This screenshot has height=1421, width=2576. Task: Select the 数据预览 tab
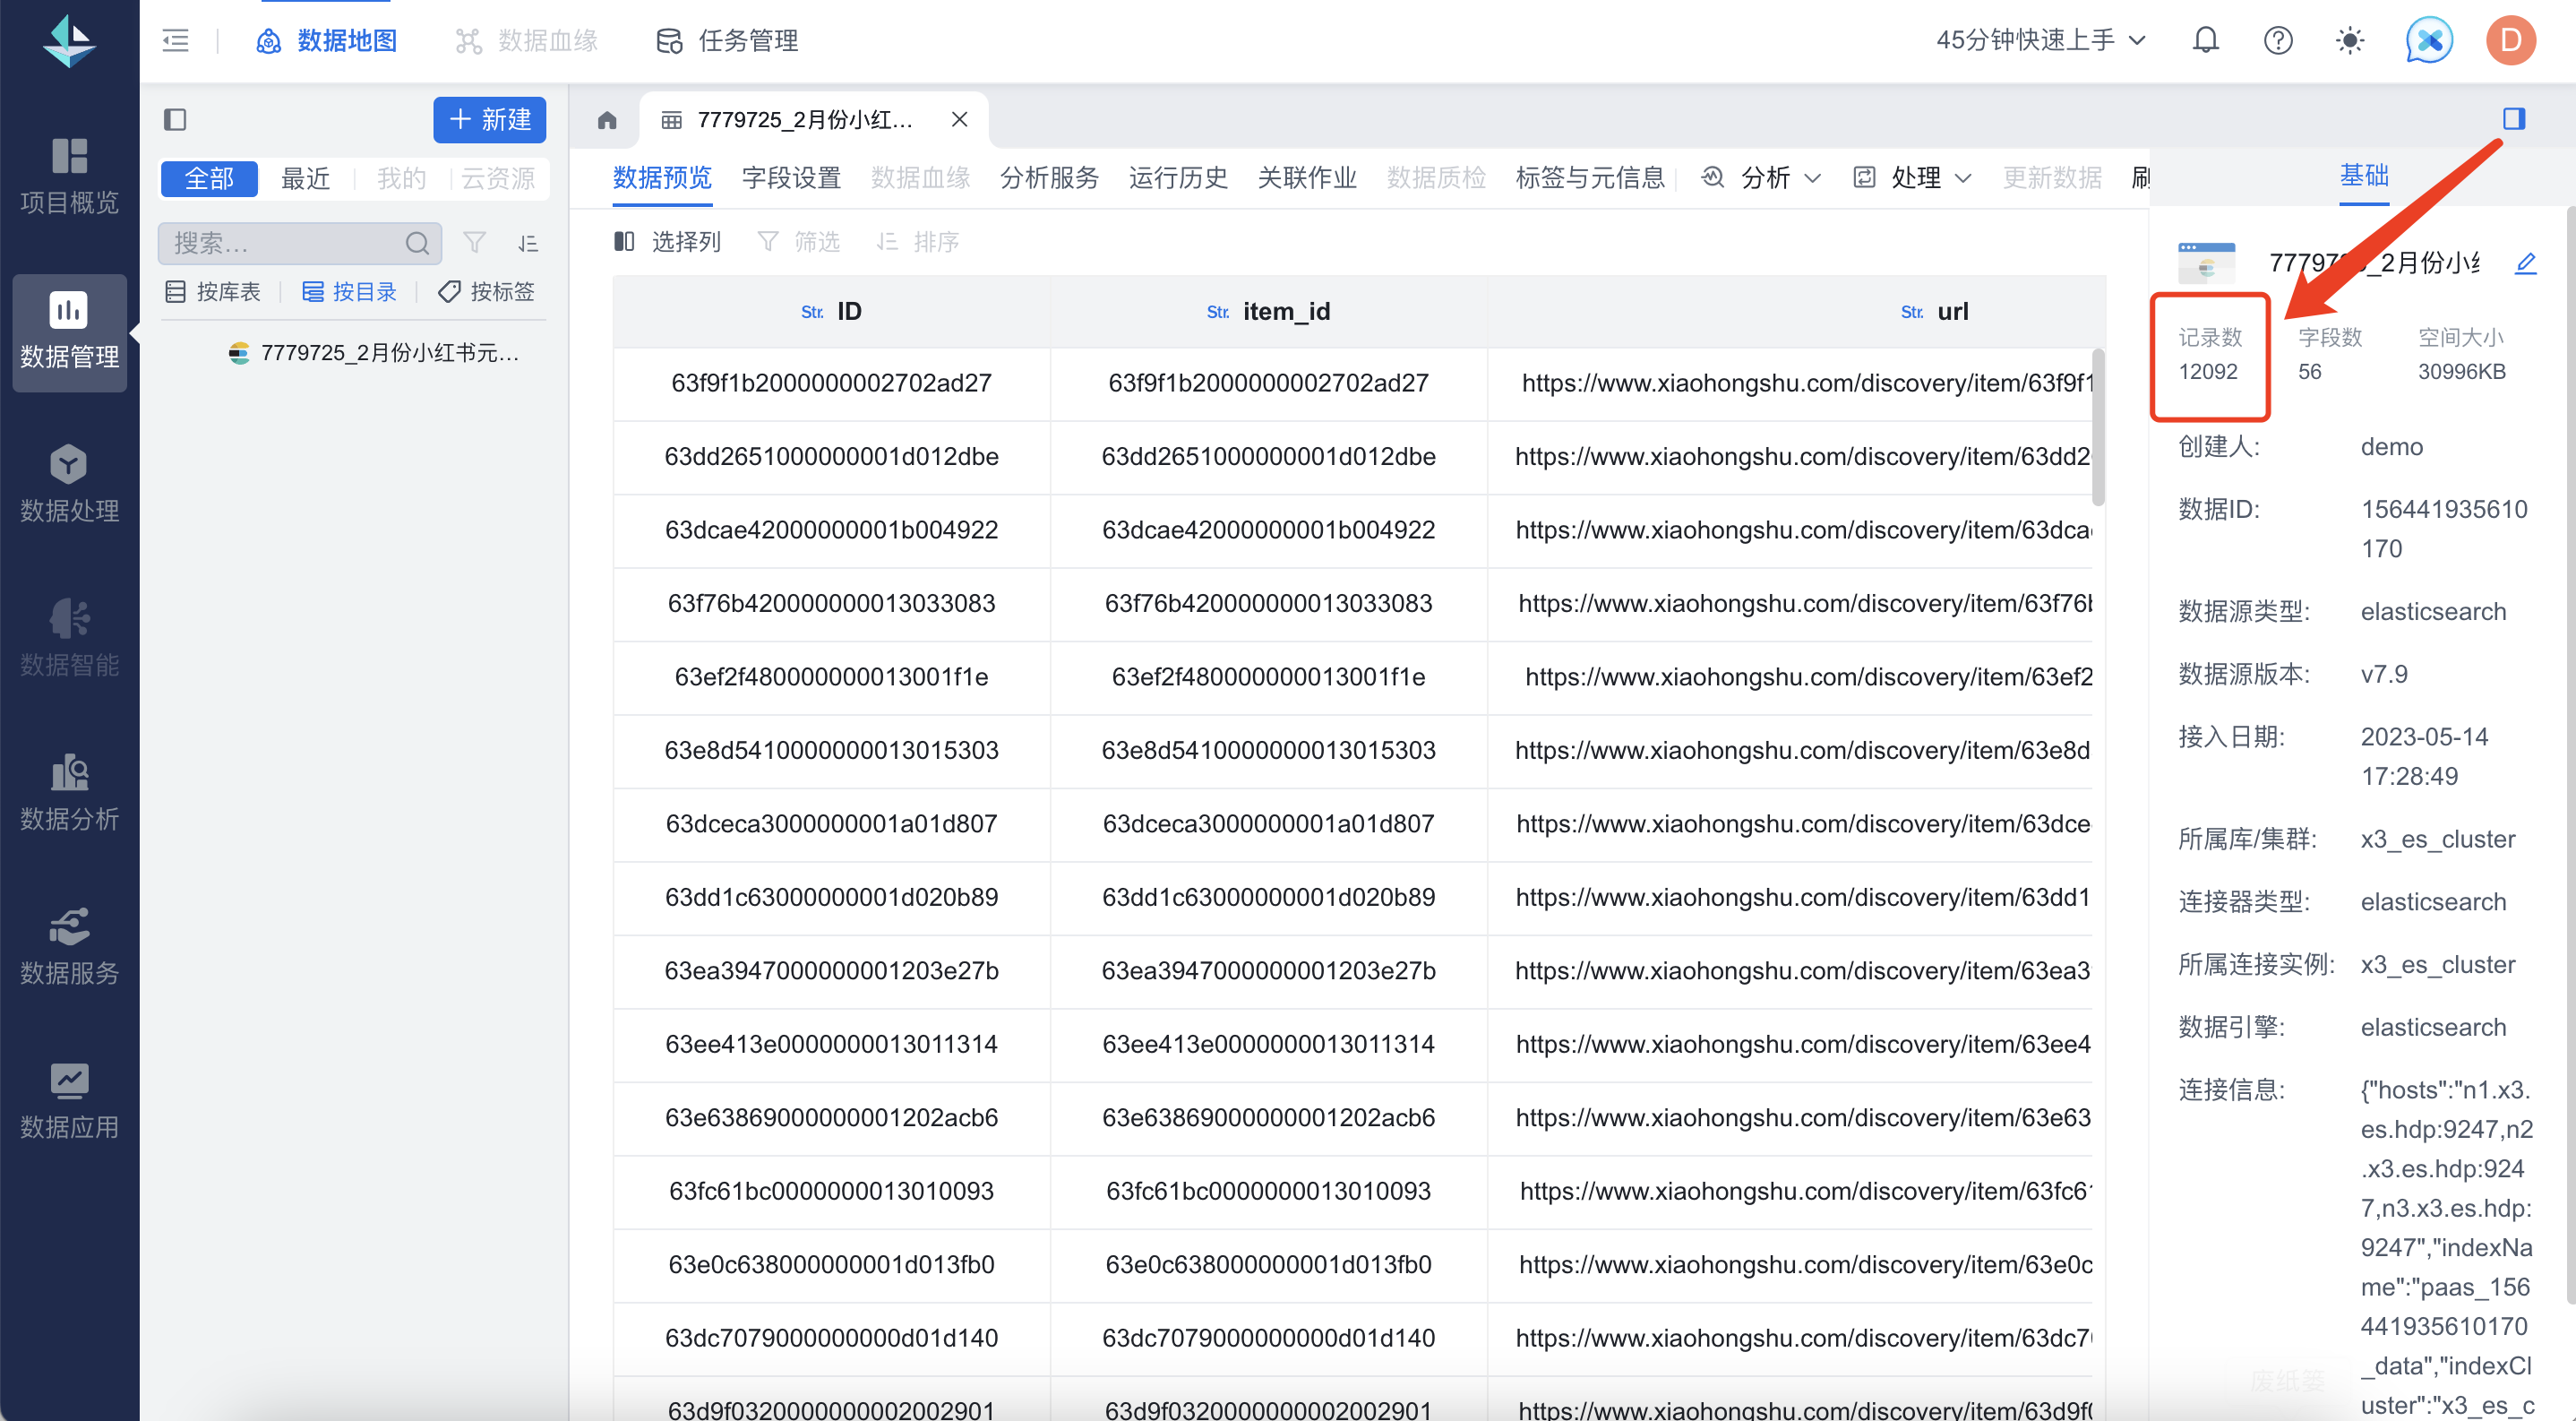pos(662,178)
